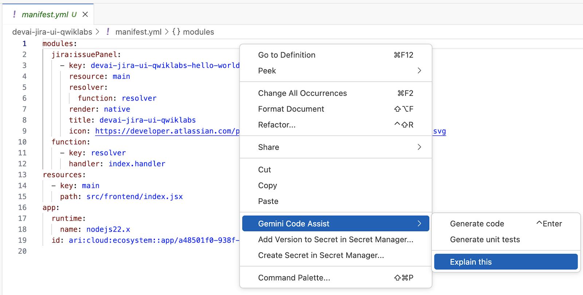Select Generate code option
This screenshot has width=583, height=295.
click(x=477, y=224)
